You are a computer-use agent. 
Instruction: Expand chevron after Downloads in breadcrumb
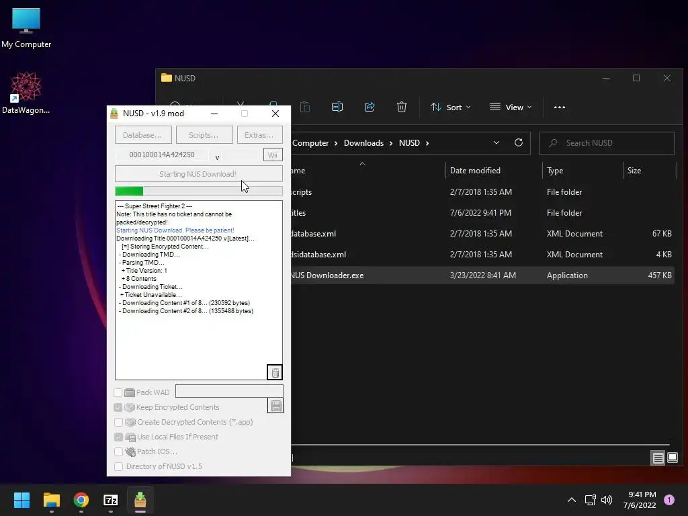pyautogui.click(x=391, y=143)
